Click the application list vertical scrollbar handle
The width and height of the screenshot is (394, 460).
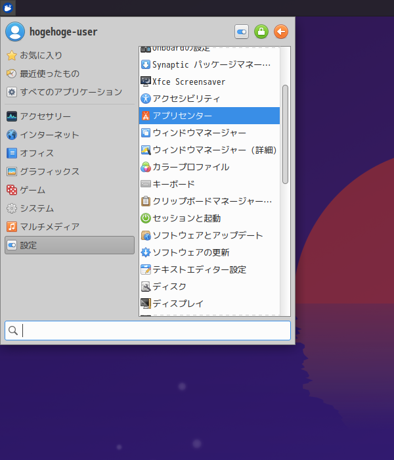(x=285, y=134)
